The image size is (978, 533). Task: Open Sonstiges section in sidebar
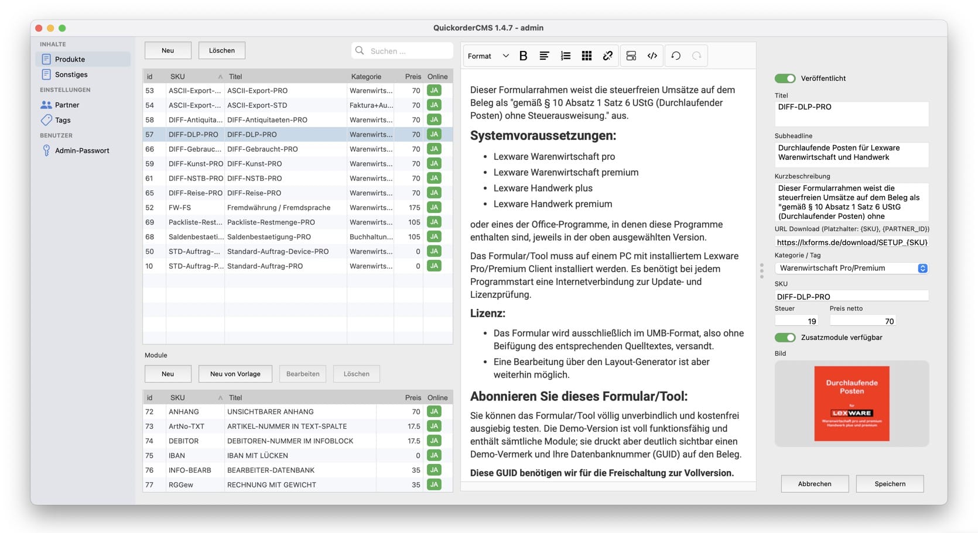tap(83, 74)
